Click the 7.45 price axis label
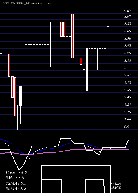138x193 pixels. coord(128,97)
